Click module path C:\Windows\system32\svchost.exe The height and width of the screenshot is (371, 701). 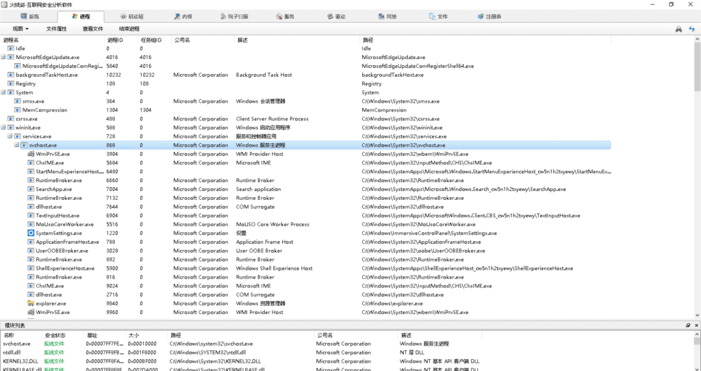pyautogui.click(x=211, y=344)
